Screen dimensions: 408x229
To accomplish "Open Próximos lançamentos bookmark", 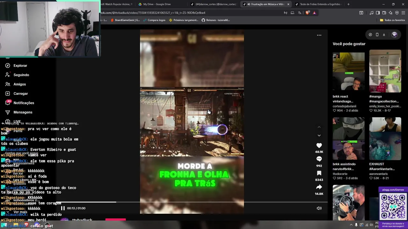I will click(184, 20).
